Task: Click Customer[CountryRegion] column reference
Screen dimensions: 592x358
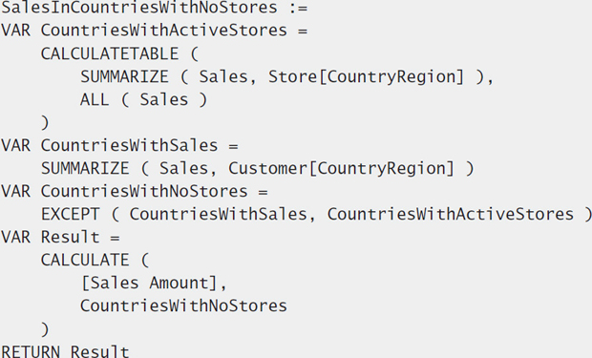Action: (x=341, y=169)
